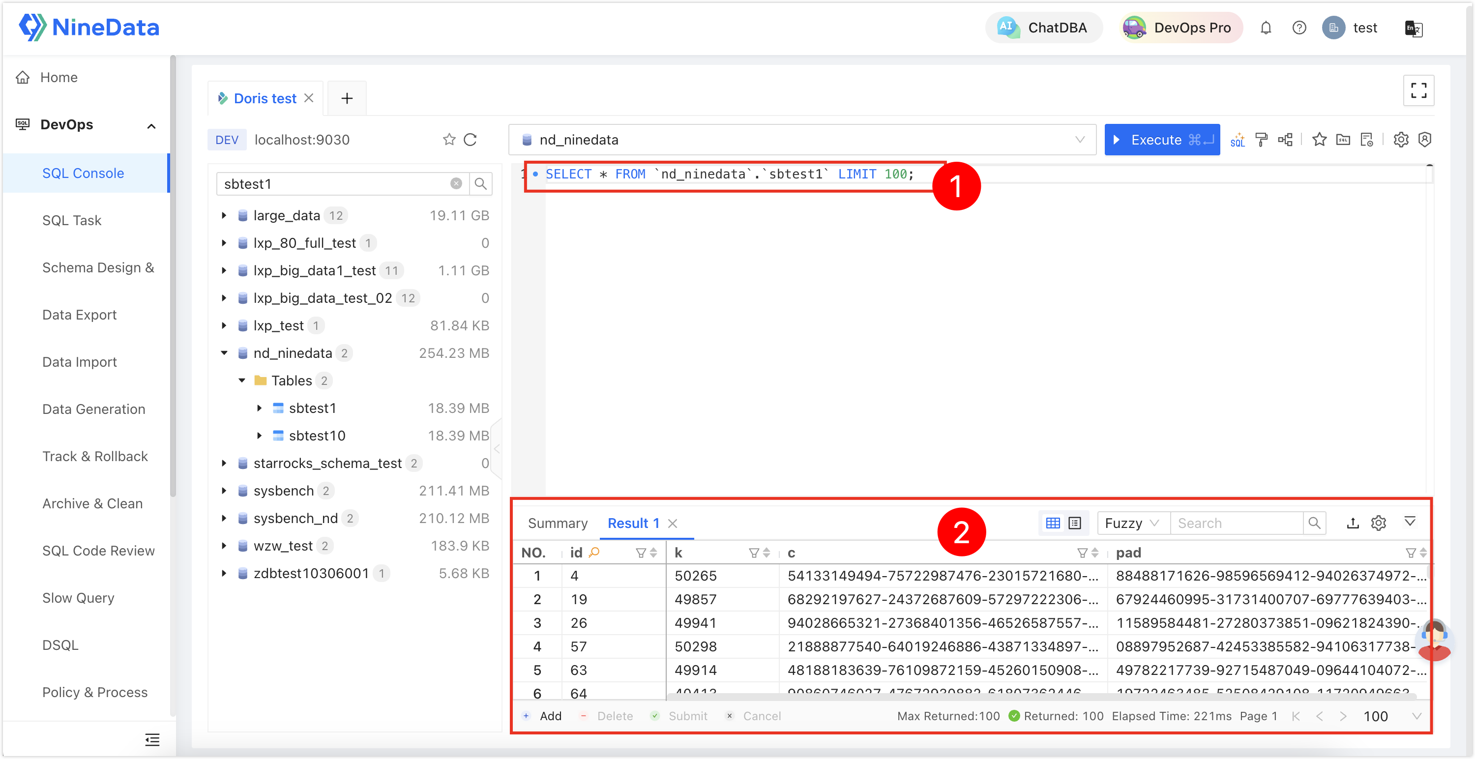Click the SQL editor query line
The height and width of the screenshot is (759, 1475).
coord(730,174)
